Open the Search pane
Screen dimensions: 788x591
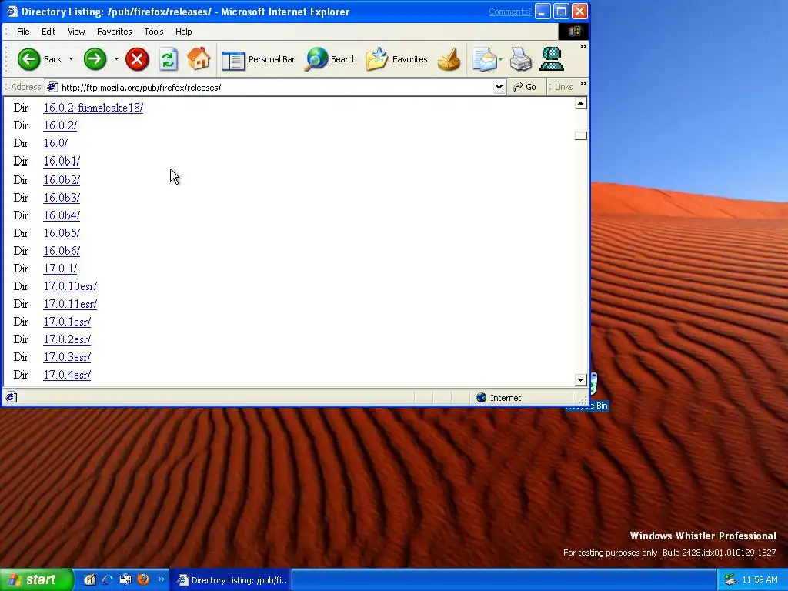pos(331,59)
